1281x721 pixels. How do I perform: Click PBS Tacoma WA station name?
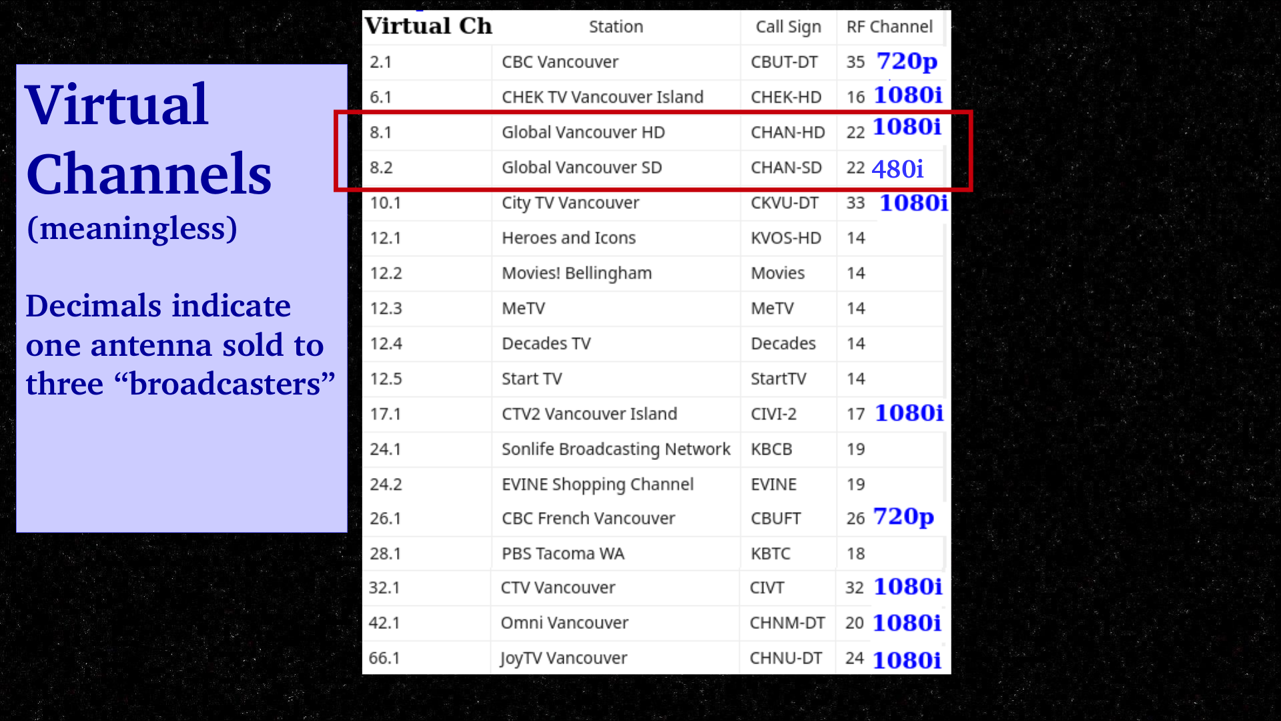click(562, 553)
